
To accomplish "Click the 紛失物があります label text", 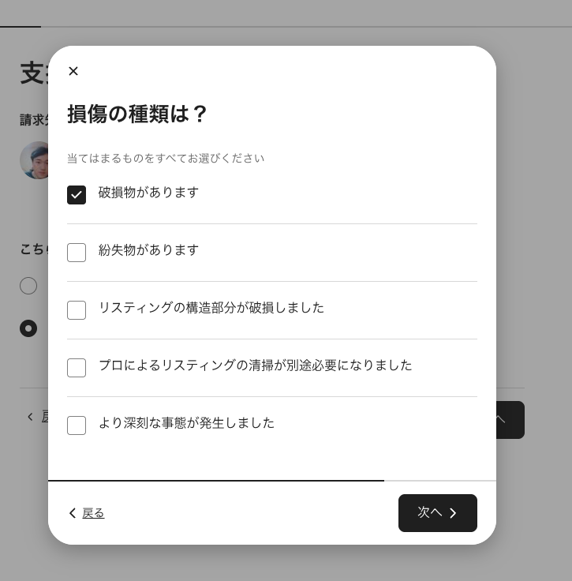I will point(148,250).
